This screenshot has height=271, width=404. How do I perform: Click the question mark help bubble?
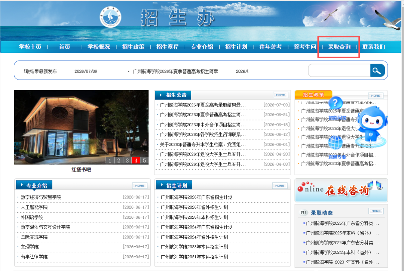335,103
